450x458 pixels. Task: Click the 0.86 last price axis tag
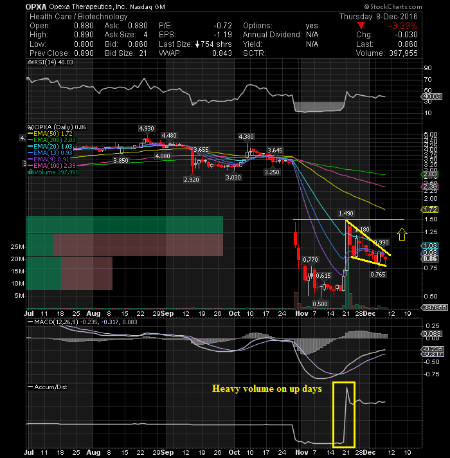(430, 259)
